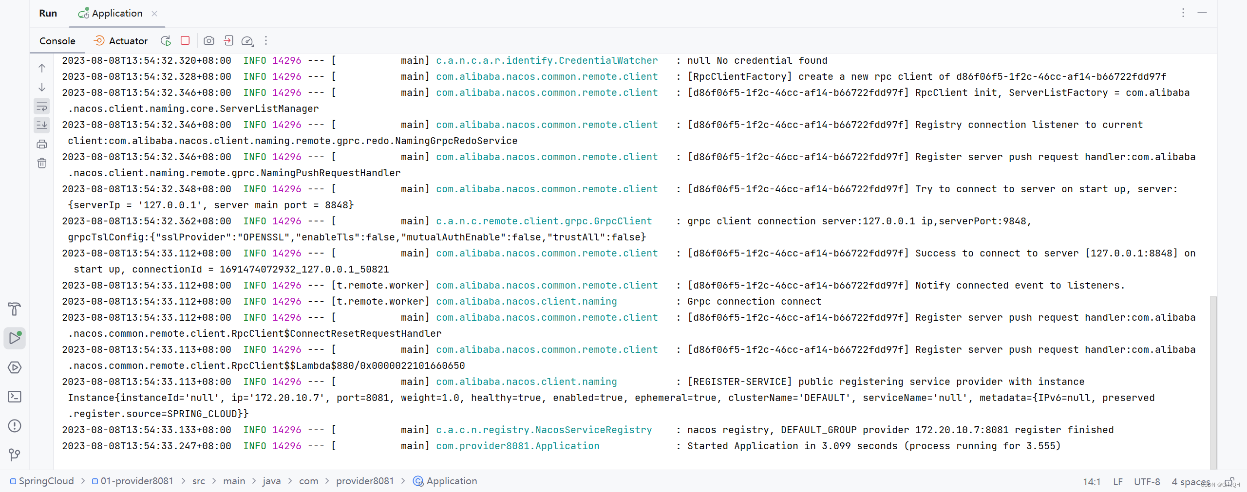
Task: Toggle scroll to end of console
Action: pos(42,125)
